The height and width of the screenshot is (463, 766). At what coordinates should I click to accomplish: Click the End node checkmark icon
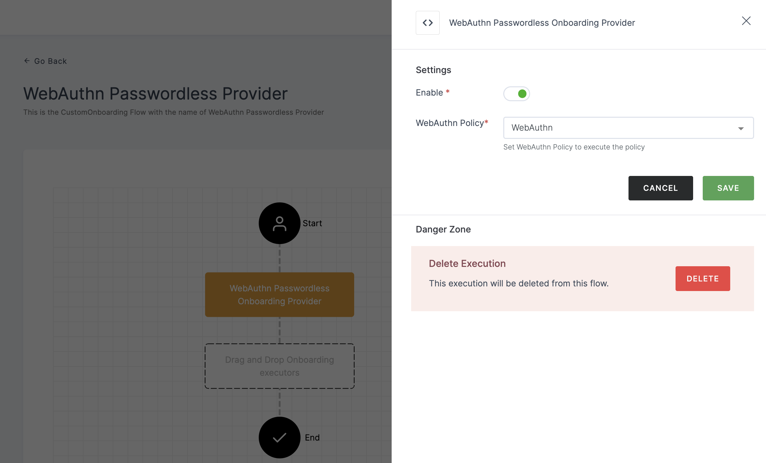click(280, 437)
